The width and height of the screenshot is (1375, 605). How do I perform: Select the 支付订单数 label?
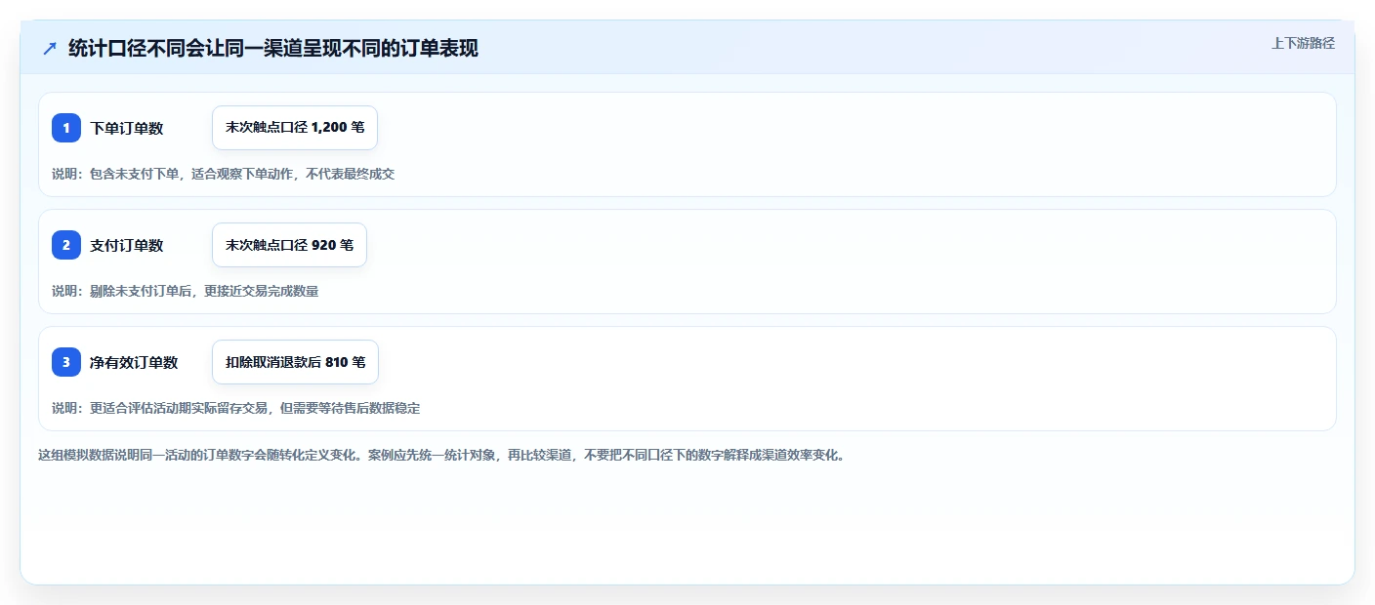[127, 245]
